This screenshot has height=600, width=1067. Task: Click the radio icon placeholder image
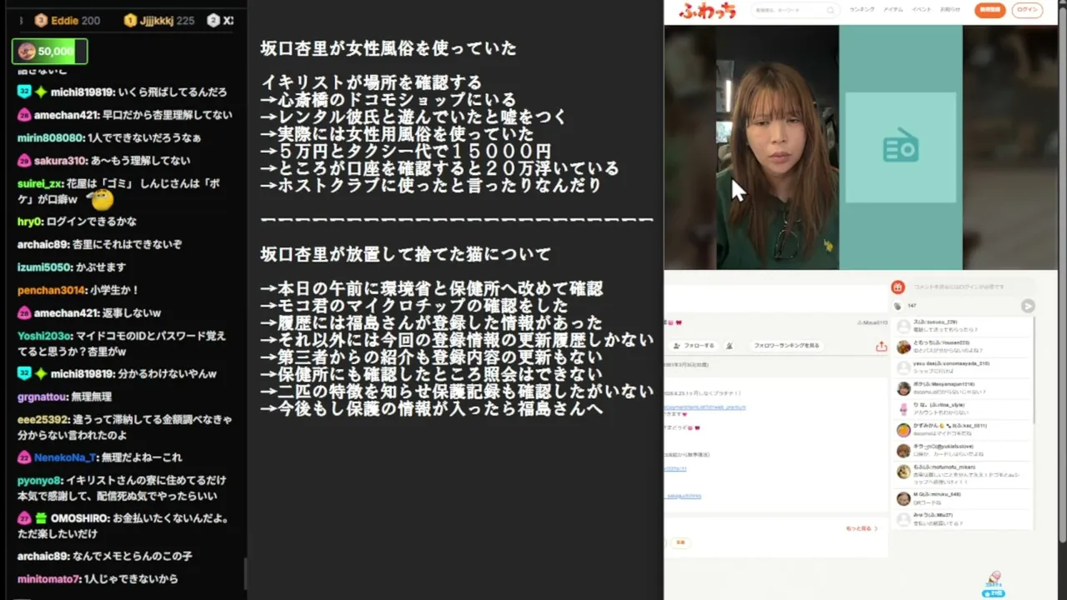[900, 147]
